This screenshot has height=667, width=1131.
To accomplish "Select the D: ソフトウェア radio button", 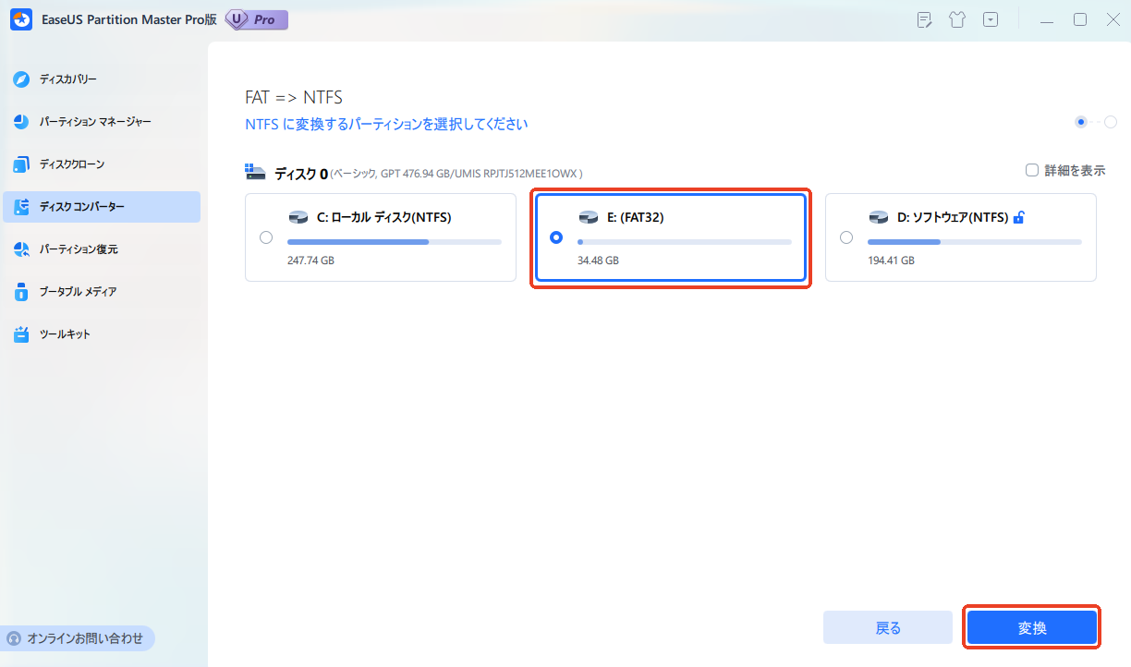I will click(x=845, y=236).
